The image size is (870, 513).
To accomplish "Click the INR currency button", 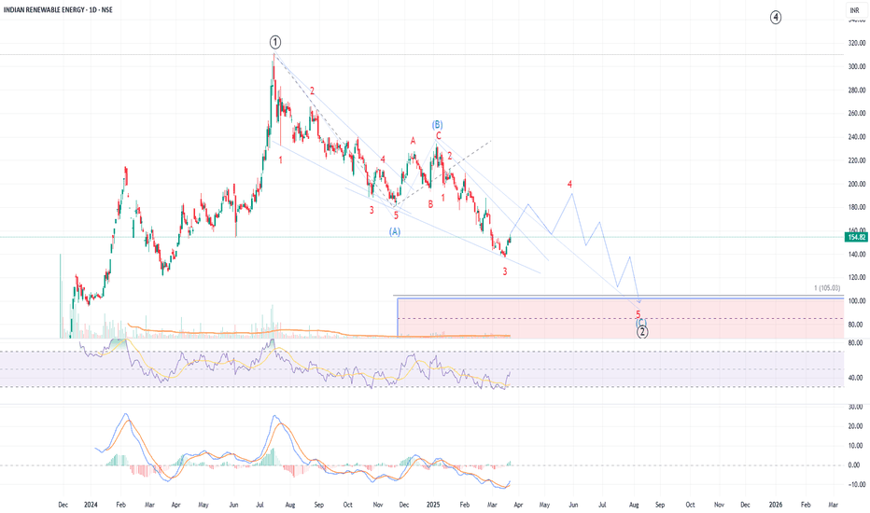I will (854, 10).
